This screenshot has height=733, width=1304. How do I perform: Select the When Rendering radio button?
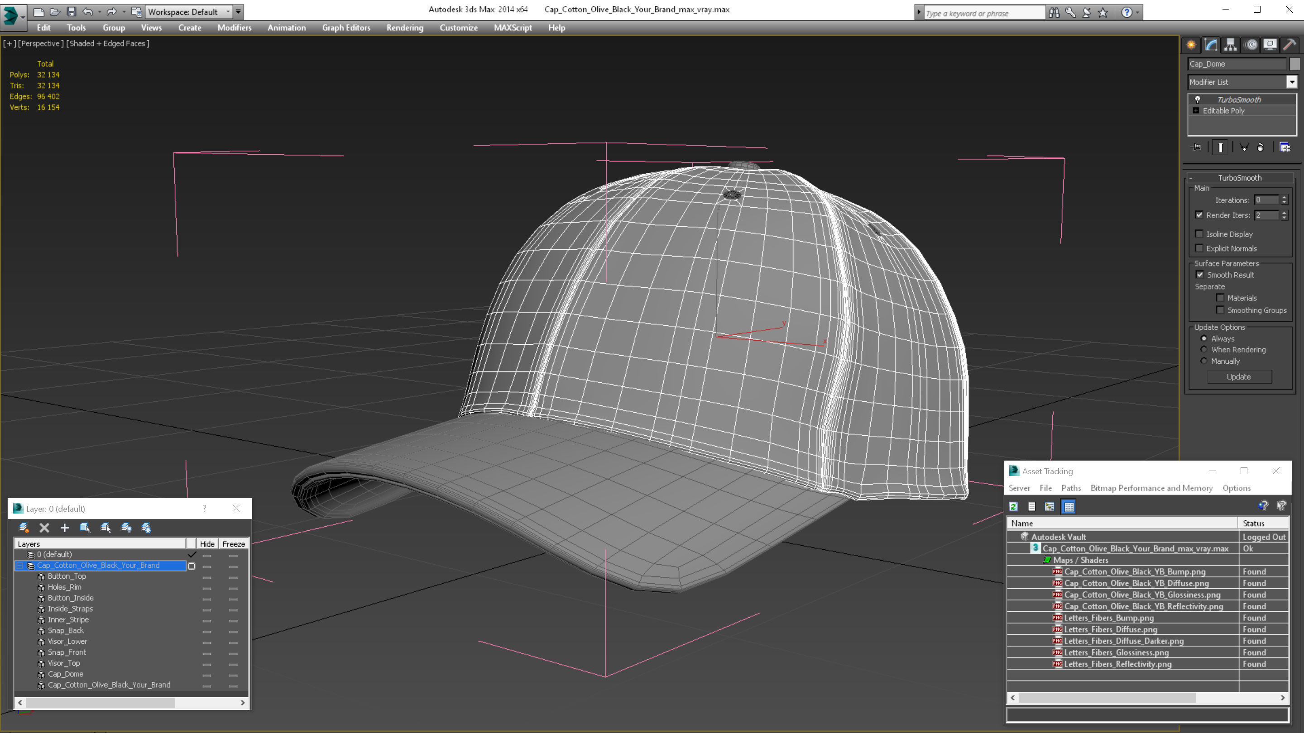pos(1204,350)
